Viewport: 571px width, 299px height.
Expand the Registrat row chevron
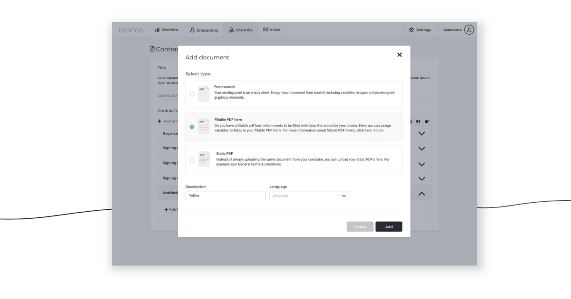[422, 133]
